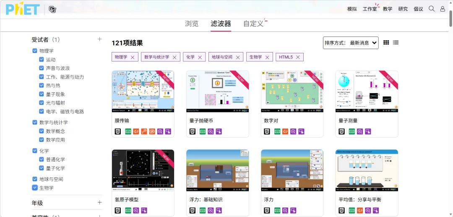
Task: Click keyboard icon on 氢原子模型 card
Action: point(128,211)
